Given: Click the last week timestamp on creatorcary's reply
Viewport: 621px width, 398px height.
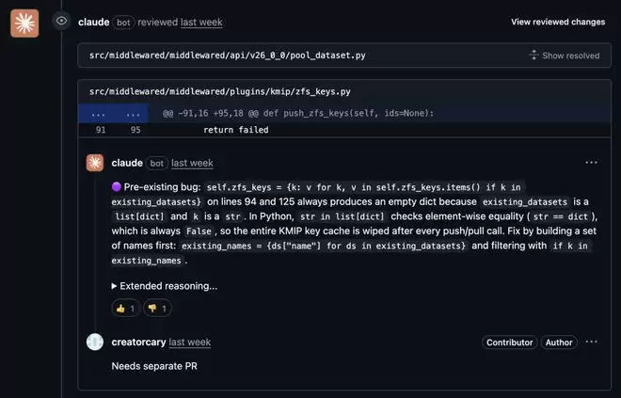Looking at the screenshot, I should pos(190,342).
